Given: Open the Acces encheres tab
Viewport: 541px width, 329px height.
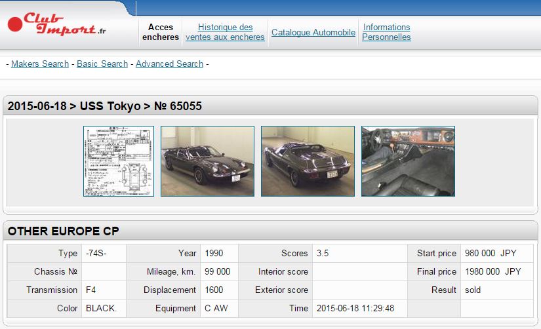Looking at the screenshot, I should pos(161,32).
